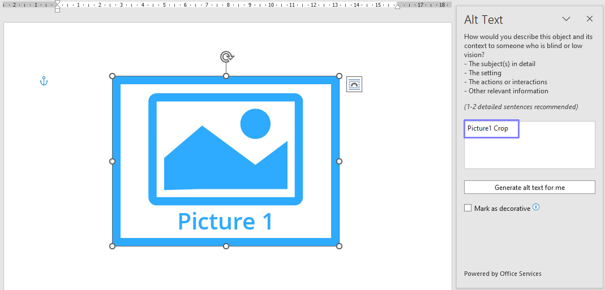
Task: Select the bottom-left corner sizing handle
Action: (x=112, y=246)
